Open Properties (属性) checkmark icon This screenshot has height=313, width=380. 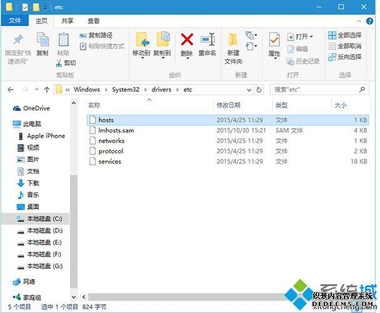(x=274, y=40)
